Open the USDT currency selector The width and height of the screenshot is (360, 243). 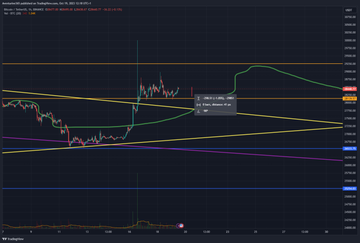point(349,10)
